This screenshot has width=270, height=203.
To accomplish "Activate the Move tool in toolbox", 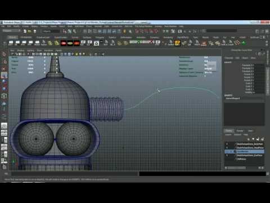I will click(4, 75).
